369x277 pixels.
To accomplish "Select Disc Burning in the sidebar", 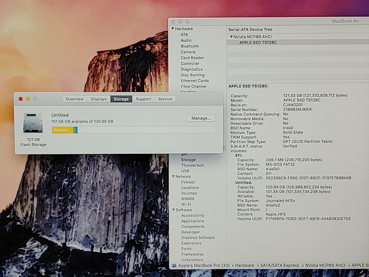I will pos(192,75).
